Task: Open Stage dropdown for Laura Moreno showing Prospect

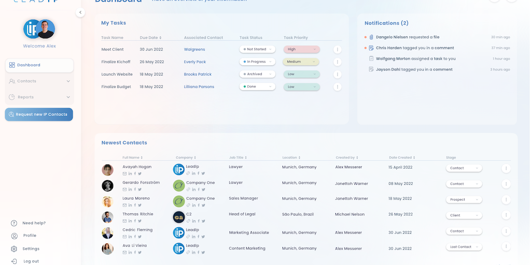Action: 464,200
